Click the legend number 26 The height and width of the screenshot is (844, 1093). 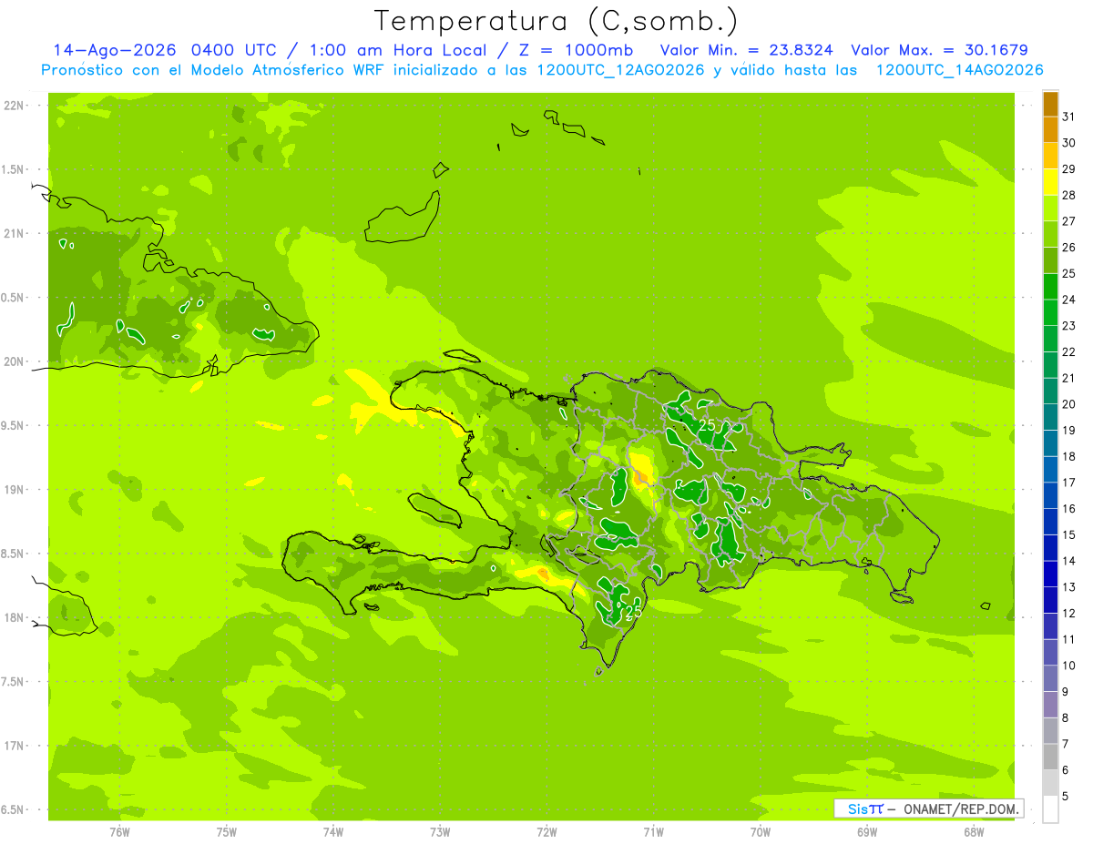pos(1069,248)
